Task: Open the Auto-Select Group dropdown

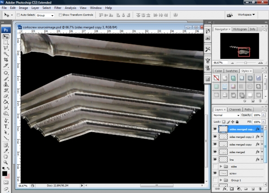Action: click(x=45, y=15)
